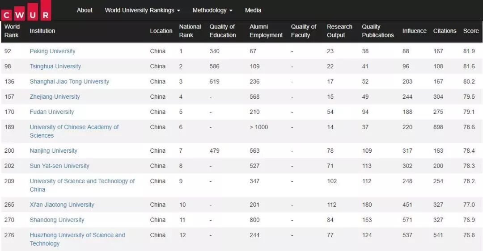The image size is (483, 251).
Task: Open Nanjing University link
Action: pos(53,151)
